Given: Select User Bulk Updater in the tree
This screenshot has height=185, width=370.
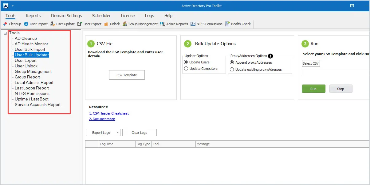Looking at the screenshot, I should 32,55.
